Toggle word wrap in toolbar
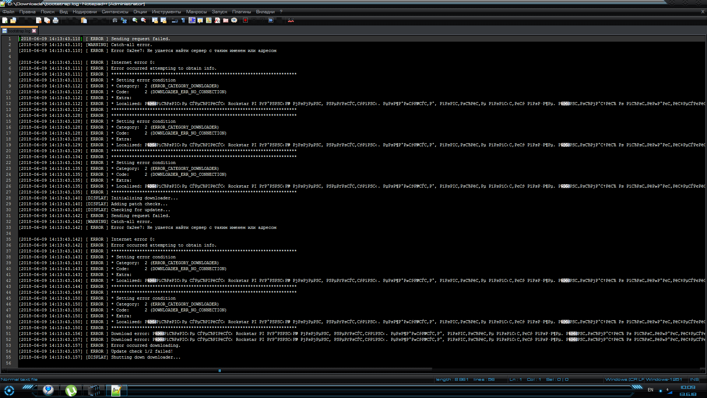Screen dimensions: 707x398 click(x=175, y=21)
